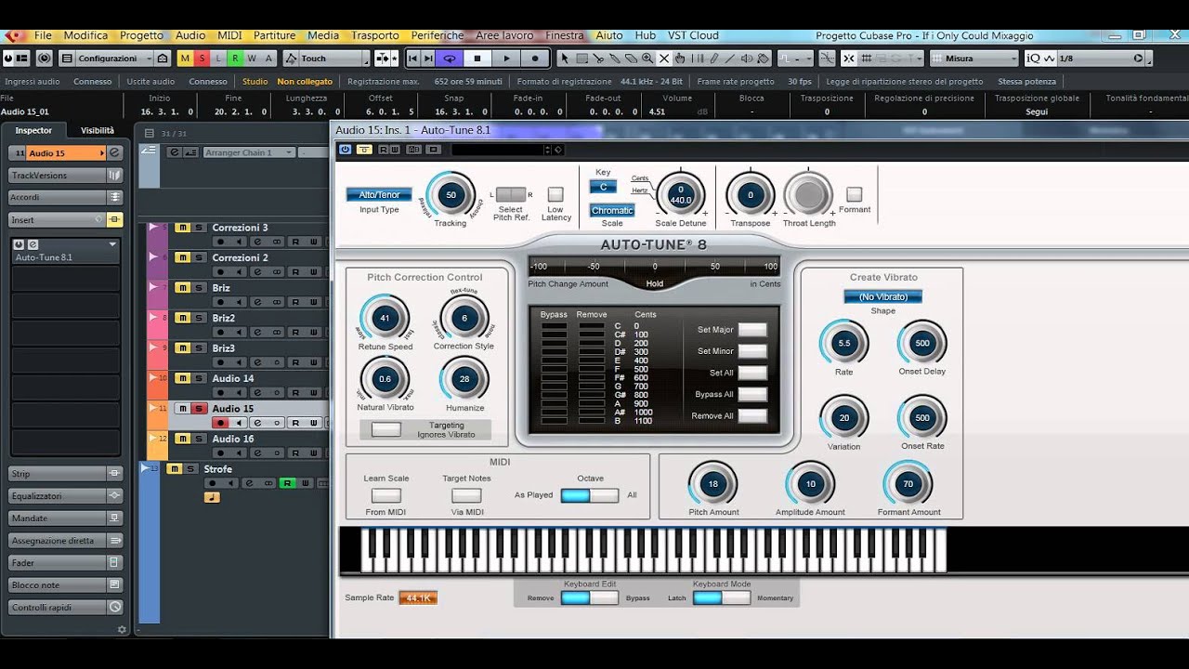Click the TrackVersions section icon
Image resolution: width=1189 pixels, height=669 pixels.
click(x=115, y=175)
